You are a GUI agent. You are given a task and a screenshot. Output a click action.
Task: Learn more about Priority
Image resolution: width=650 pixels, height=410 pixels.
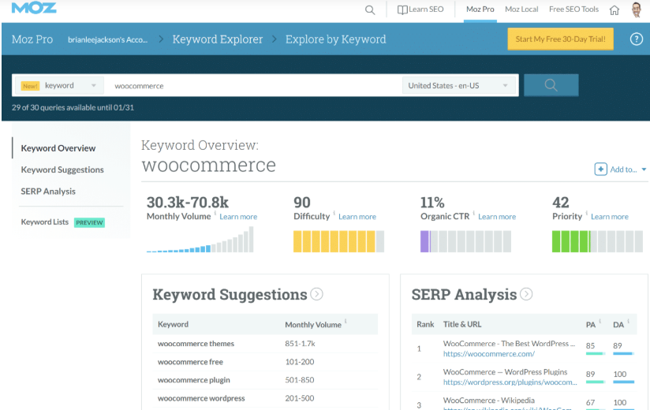(x=610, y=217)
